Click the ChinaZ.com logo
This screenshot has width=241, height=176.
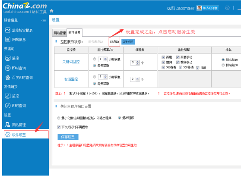(25, 8)
